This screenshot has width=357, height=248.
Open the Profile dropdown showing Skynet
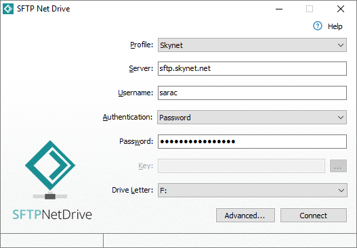(252, 45)
